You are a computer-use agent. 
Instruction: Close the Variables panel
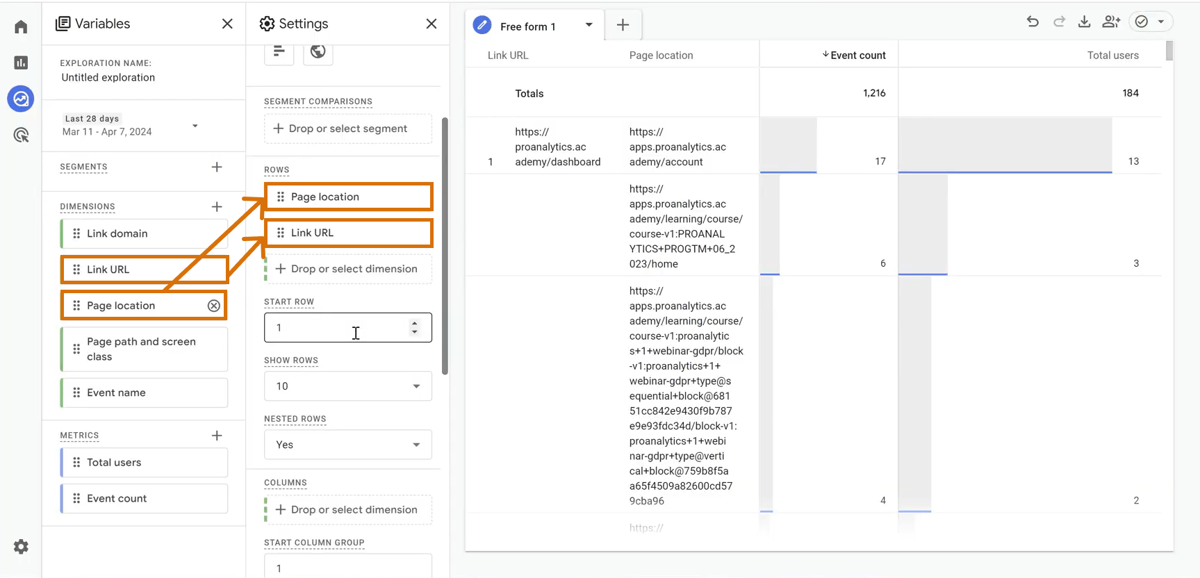pyautogui.click(x=227, y=24)
